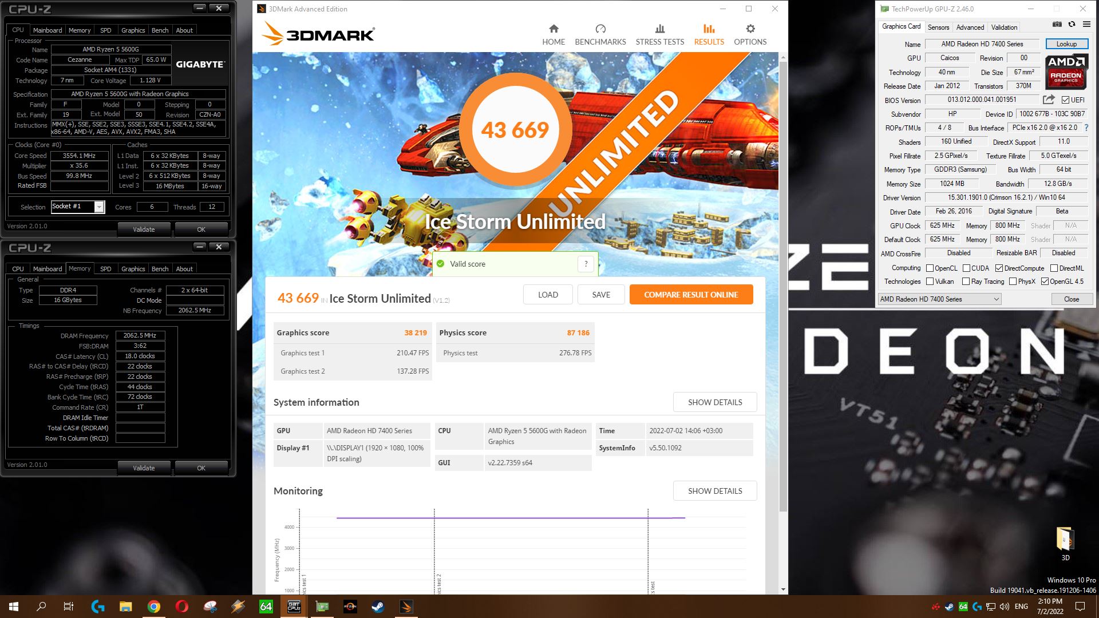Click Compare Result Online in 3DMark
Viewport: 1099px width, 618px height.
point(691,295)
